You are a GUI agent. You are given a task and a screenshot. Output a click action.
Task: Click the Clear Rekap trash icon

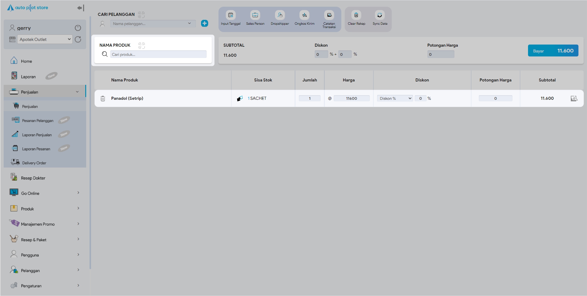pos(356,15)
